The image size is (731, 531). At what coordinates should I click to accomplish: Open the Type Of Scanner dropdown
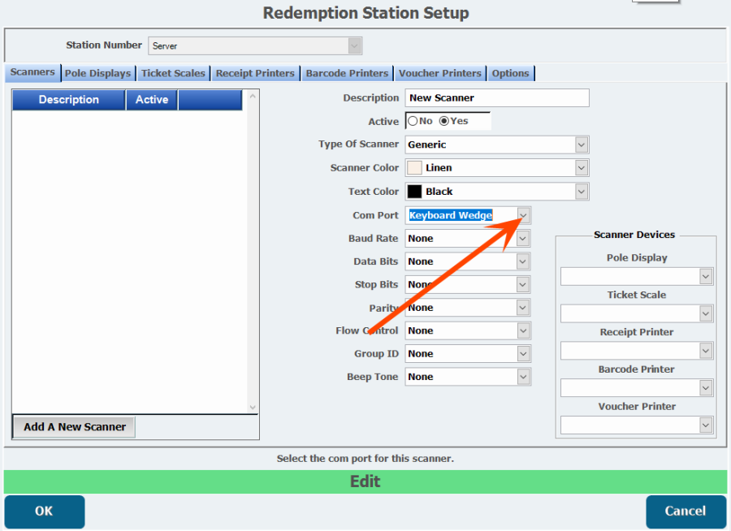(581, 145)
